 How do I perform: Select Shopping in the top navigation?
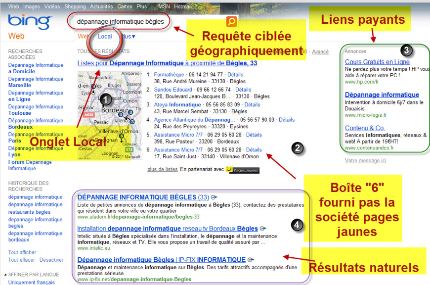[x=75, y=6]
